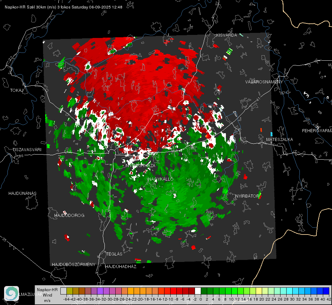Viewport: 332px width, 305px height.
Task: Select the HAJDÚHADHÁZ label
Action: coord(121,267)
